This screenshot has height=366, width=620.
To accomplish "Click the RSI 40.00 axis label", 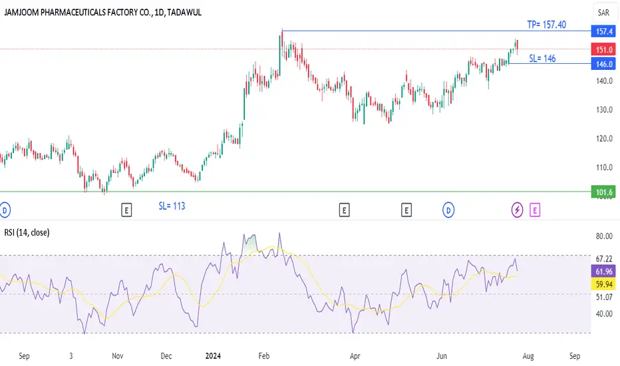I will tap(604, 314).
